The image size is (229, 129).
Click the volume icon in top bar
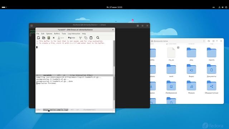tap(223, 7)
